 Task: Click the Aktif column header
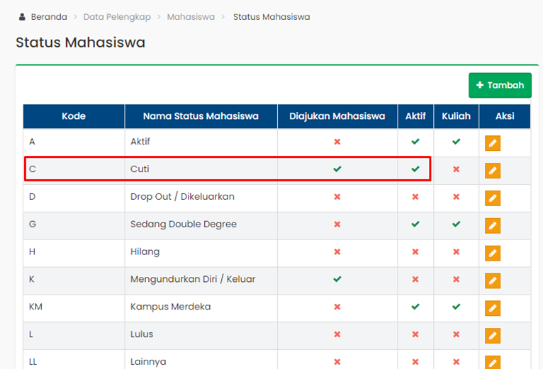415,116
